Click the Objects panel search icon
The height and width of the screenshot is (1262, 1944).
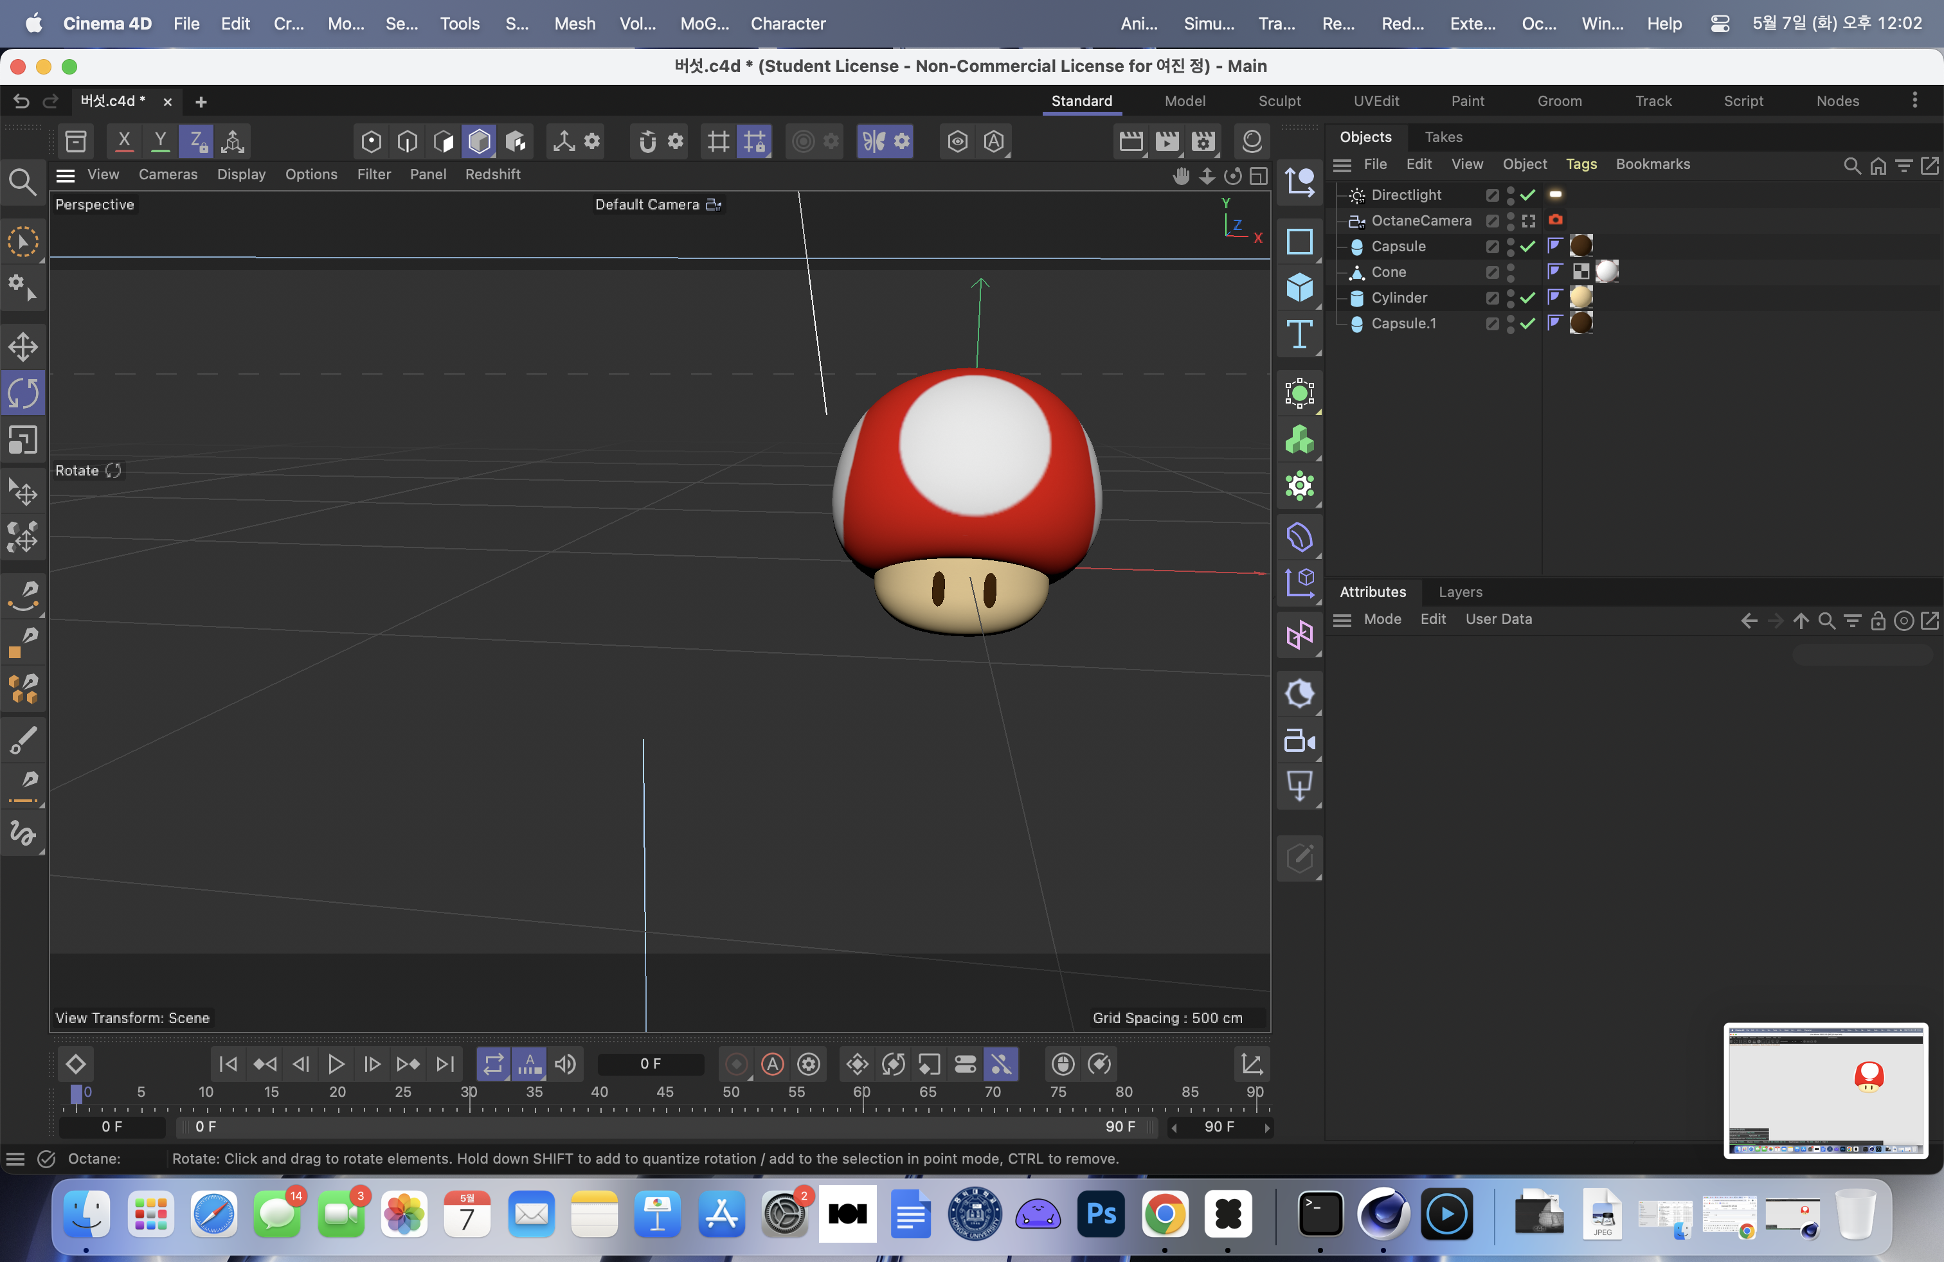(x=1851, y=166)
